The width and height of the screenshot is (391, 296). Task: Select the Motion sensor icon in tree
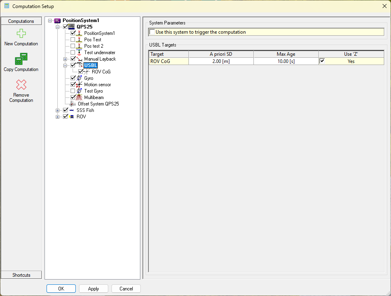click(79, 85)
